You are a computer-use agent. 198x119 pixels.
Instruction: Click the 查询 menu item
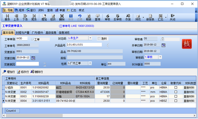pyautogui.click(x=50, y=10)
